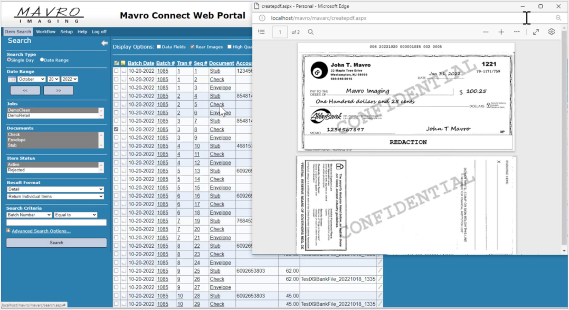Sort by the Document column header

pyautogui.click(x=221, y=63)
